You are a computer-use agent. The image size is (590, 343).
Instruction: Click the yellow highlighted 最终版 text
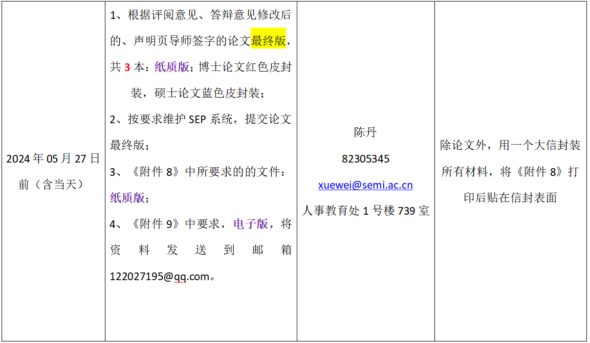point(268,41)
